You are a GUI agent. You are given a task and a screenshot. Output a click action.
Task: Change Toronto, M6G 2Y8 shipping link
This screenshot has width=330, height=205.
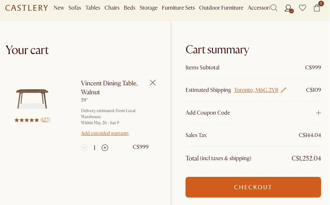[x=256, y=90]
